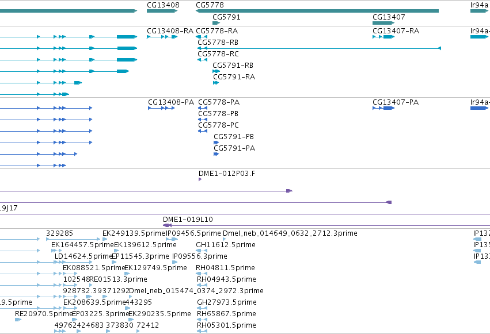This screenshot has height=334, width=490.
Task: Select the CG13408-PA protein label
Action: pyautogui.click(x=171, y=102)
